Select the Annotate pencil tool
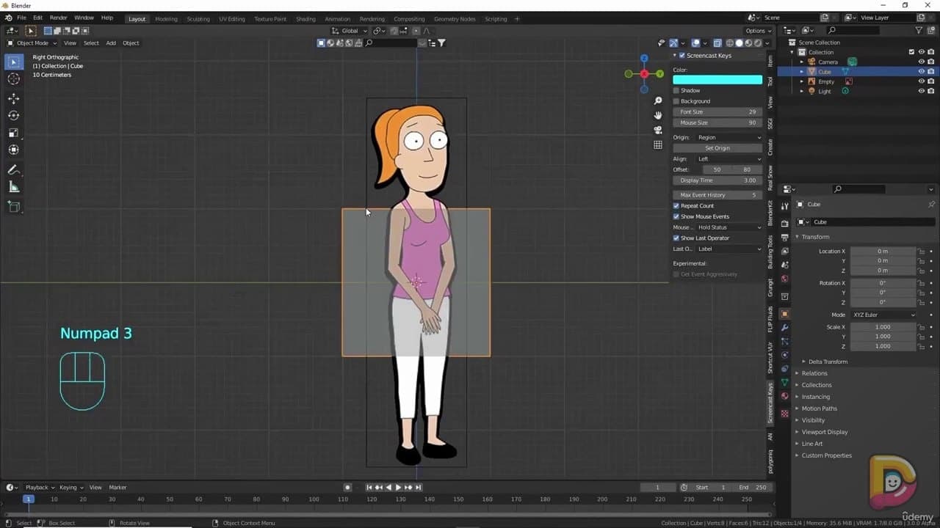Viewport: 940px width, 528px height. coord(14,169)
